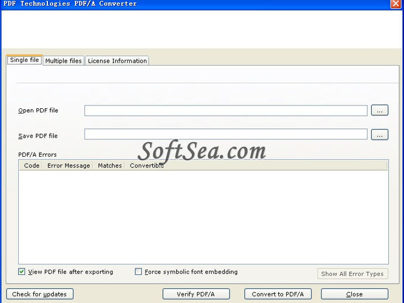Image resolution: width=404 pixels, height=303 pixels.
Task: Open the License Information tab
Action: [x=117, y=61]
